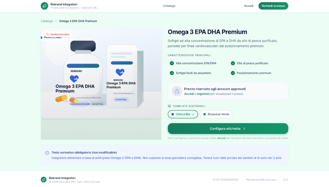Click the breadcrumb chevron separator after Catalogo
Viewport: 329px width, 187px height.
(56, 21)
